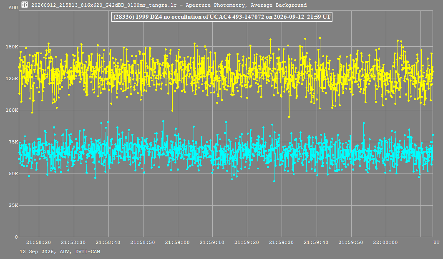Click the '12 Sep 2026, ADV, DVTI-CAM' footer text

click(x=60, y=251)
